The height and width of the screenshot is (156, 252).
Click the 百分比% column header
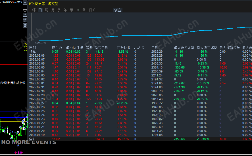124,48
